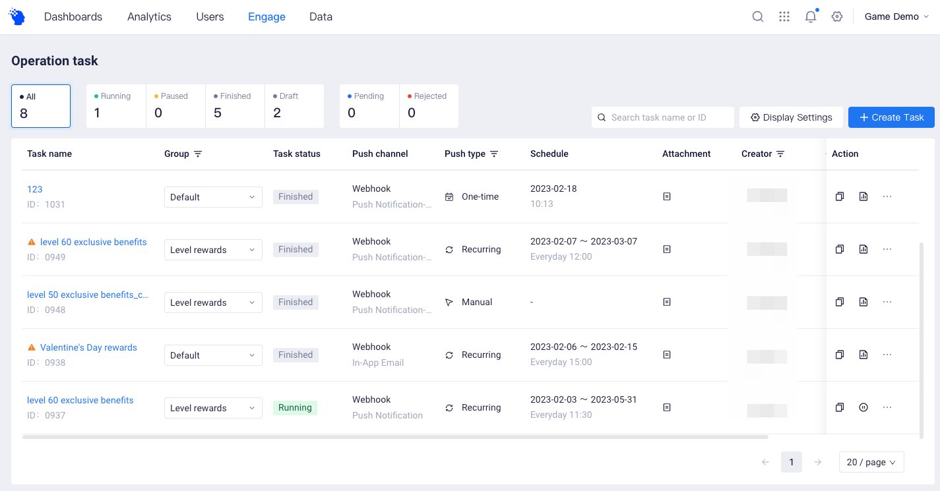Open the analytics report icon for "Valentine's Day rewards"
Screen dimensions: 940x491
pos(863,355)
